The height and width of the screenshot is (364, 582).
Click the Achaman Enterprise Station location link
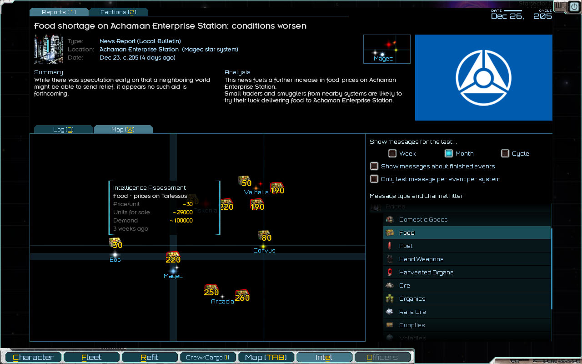169,50
